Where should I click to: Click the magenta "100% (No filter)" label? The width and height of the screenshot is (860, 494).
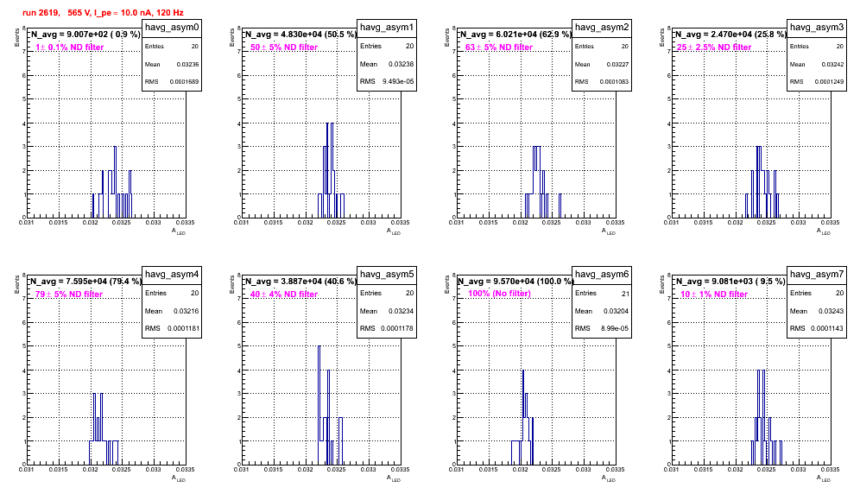point(500,294)
